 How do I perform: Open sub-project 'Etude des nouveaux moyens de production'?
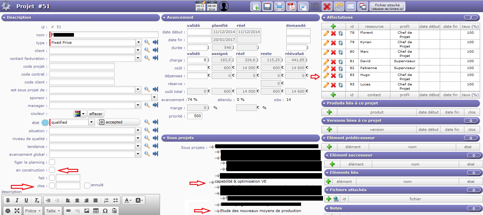pyautogui.click(x=260, y=211)
